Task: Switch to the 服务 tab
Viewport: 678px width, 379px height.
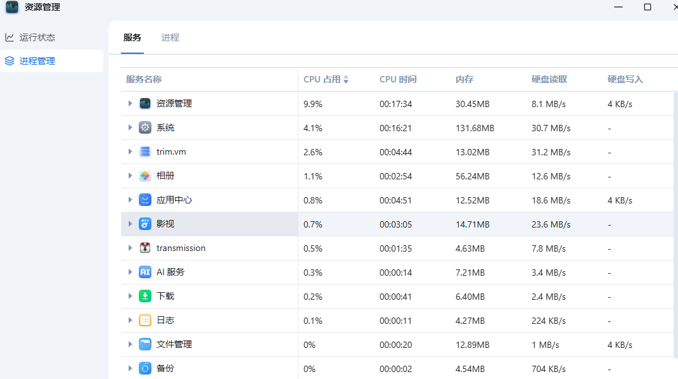Action: tap(132, 37)
